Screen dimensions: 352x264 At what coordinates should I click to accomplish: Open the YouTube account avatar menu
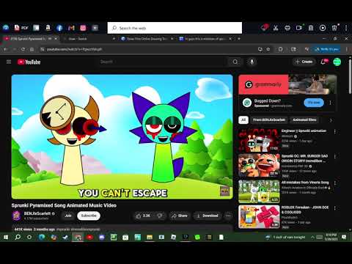pyautogui.click(x=337, y=62)
